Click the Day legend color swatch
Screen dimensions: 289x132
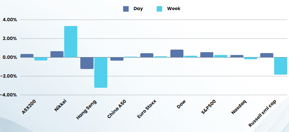coord(126,9)
